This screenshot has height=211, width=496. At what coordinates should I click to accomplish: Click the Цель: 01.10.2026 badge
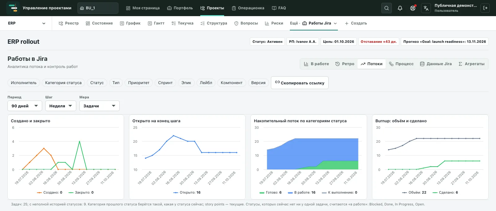point(339,42)
